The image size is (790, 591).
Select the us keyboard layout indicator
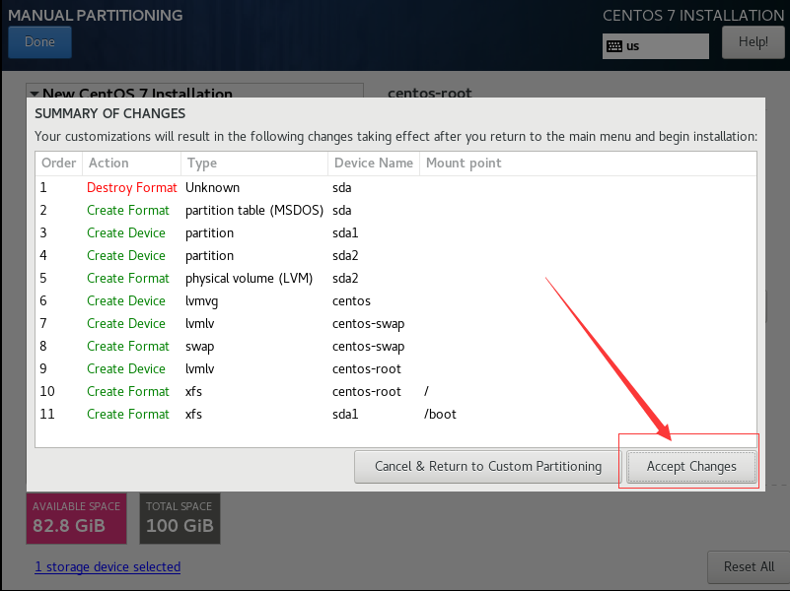[656, 46]
